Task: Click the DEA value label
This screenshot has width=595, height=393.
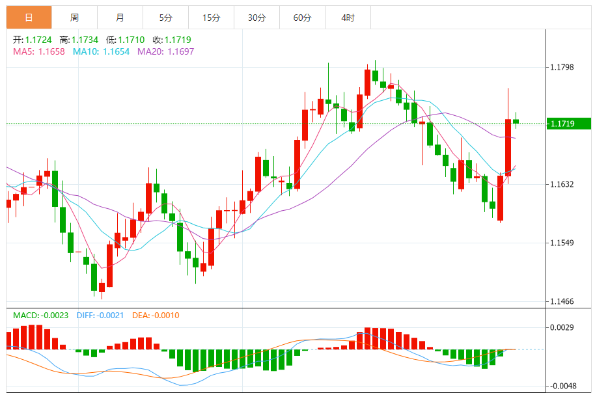Action: pos(156,316)
